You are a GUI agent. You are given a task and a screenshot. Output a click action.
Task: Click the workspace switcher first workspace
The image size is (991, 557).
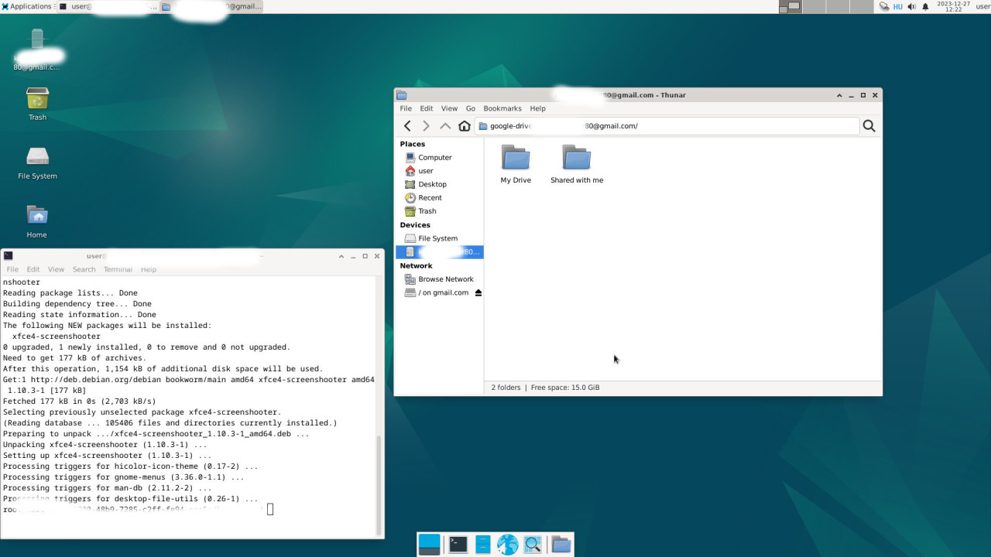pos(790,6)
